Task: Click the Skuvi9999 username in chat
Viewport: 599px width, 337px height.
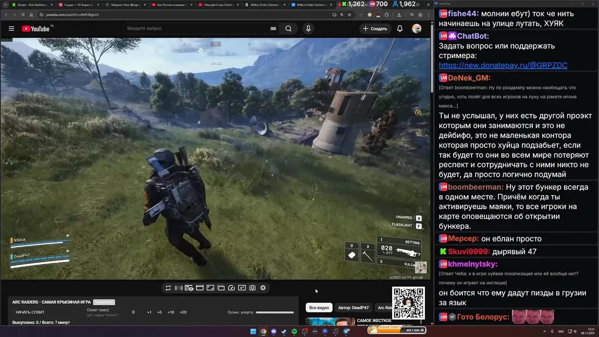Action: pyautogui.click(x=469, y=251)
